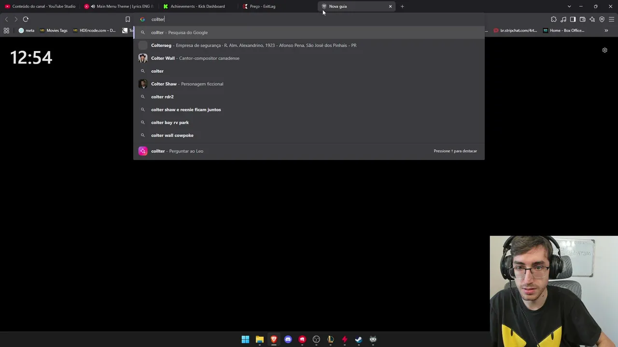Open the apps grid in bookmarks bar
This screenshot has height=347, width=618.
(6, 30)
